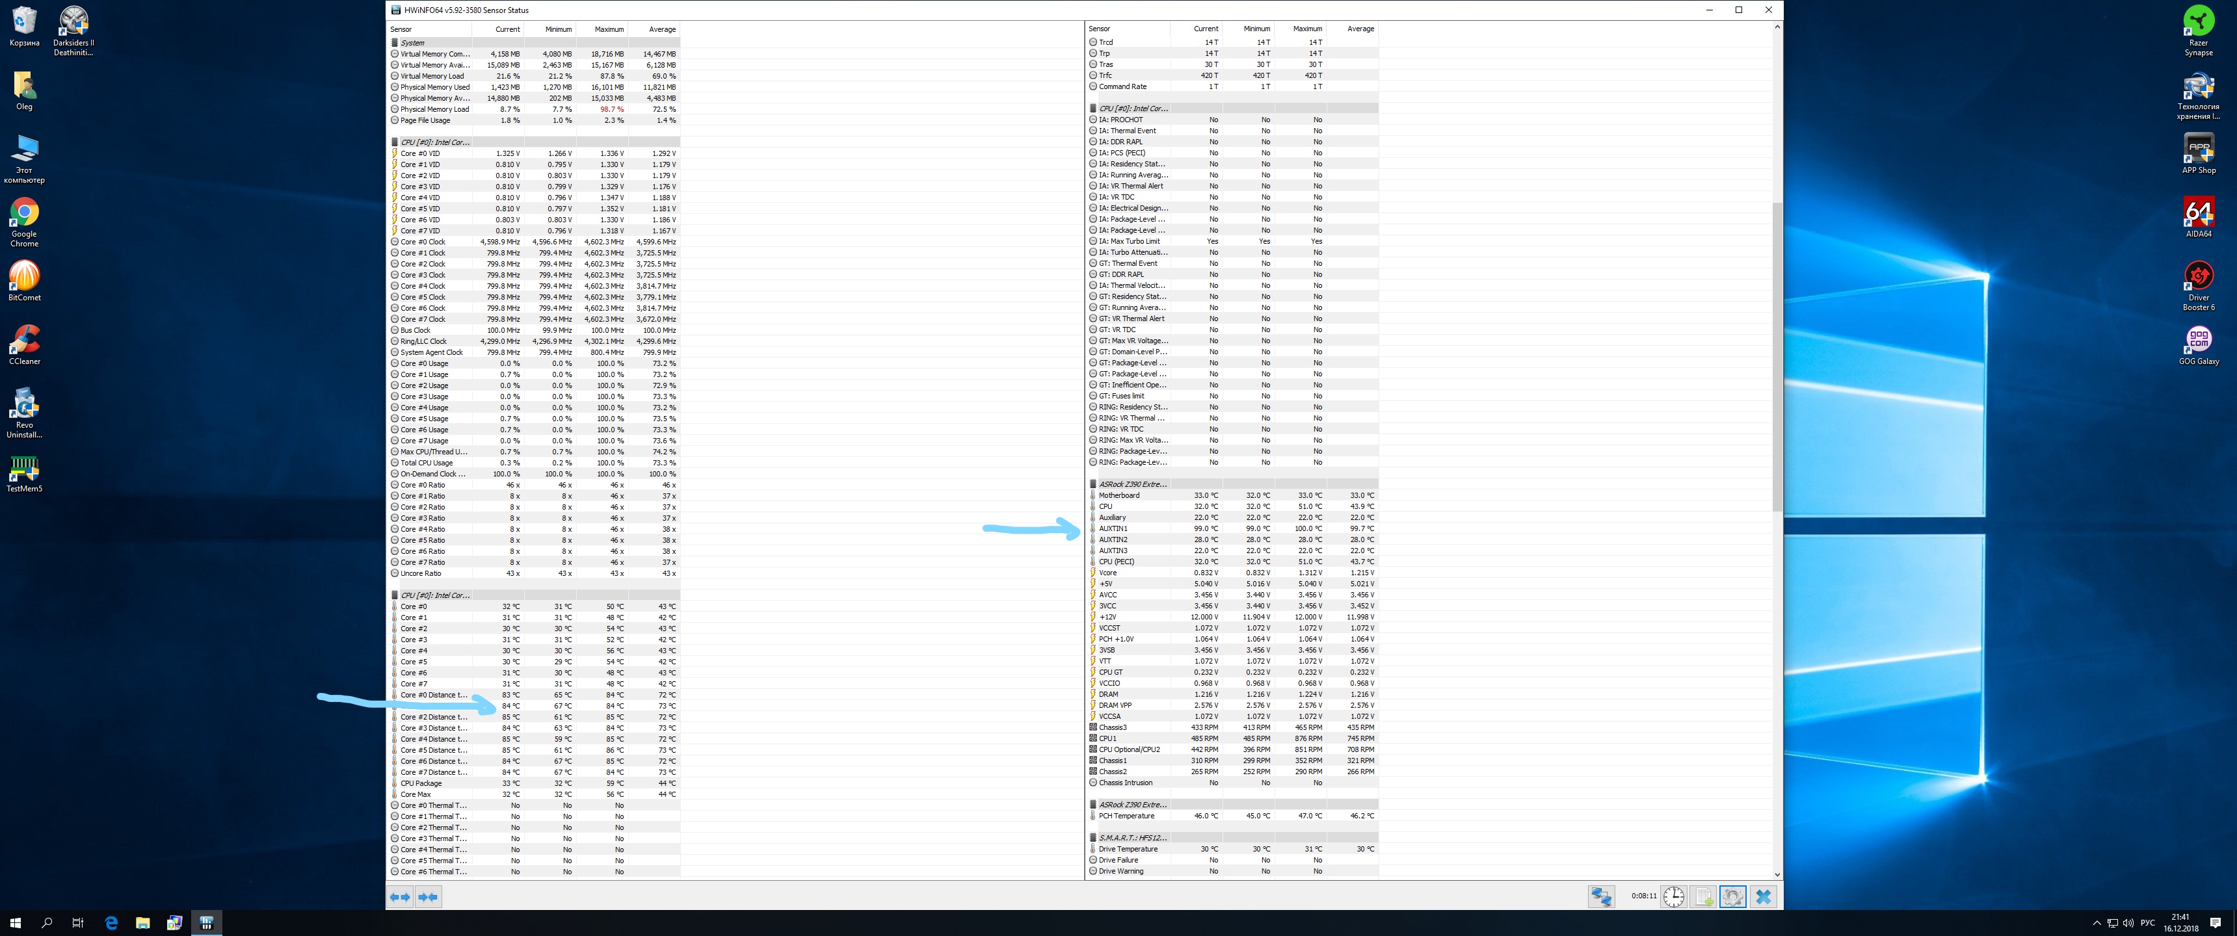Reset the elapsed time clock icon
The image size is (2237, 936).
coord(1673,897)
